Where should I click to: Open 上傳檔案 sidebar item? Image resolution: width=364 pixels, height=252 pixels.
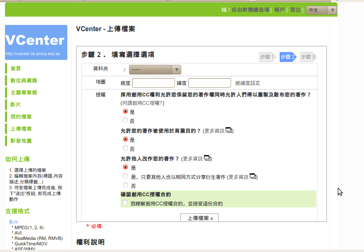pyautogui.click(x=21, y=129)
